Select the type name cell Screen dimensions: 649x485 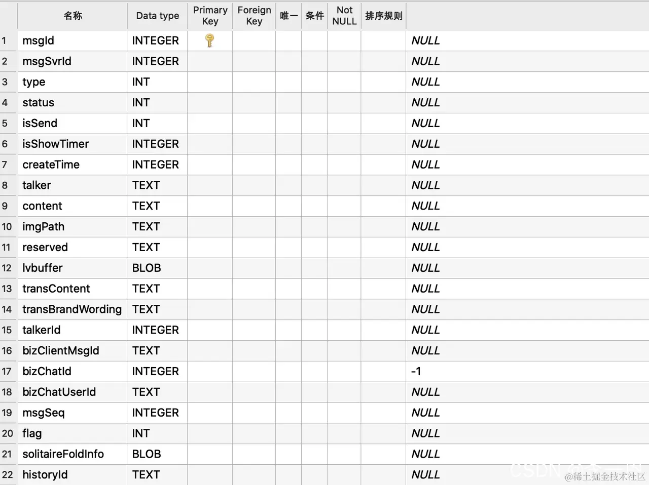tap(73, 82)
